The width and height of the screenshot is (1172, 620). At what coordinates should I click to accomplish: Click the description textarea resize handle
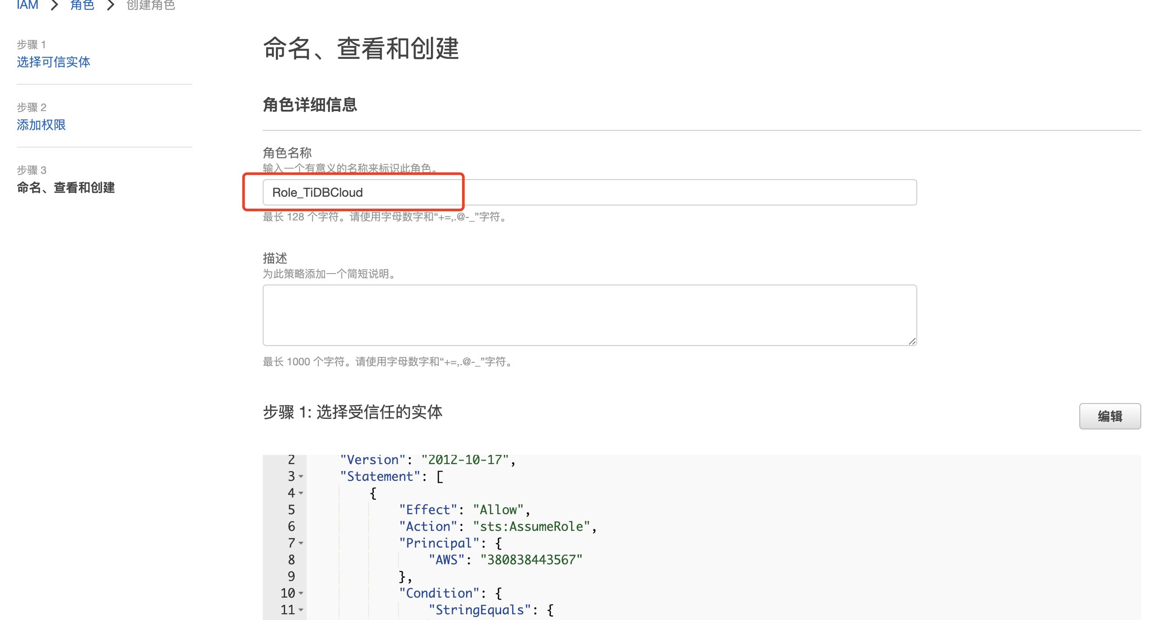[x=912, y=341]
